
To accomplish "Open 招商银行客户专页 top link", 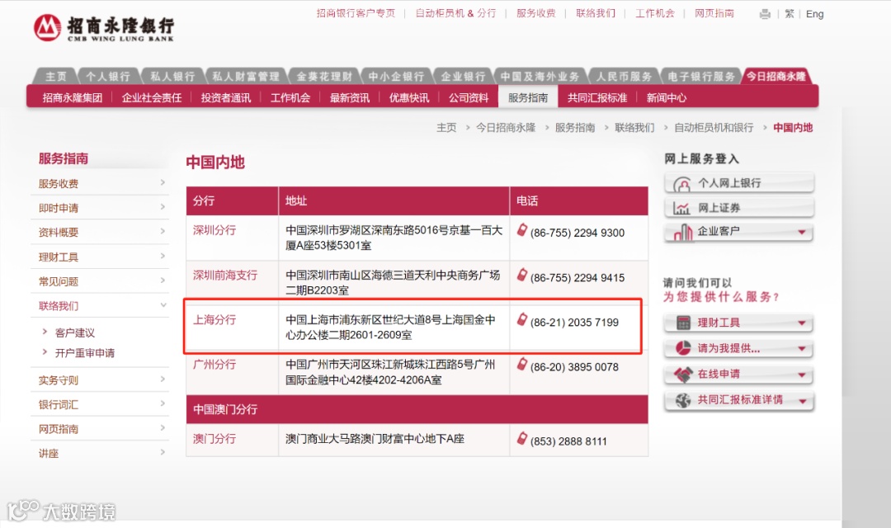I will point(356,13).
